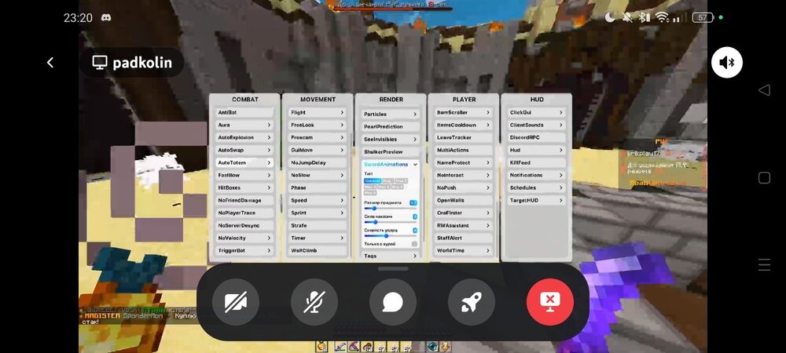The height and width of the screenshot is (353, 786).
Task: Expand Aura settings chevron
Action: tap(269, 125)
